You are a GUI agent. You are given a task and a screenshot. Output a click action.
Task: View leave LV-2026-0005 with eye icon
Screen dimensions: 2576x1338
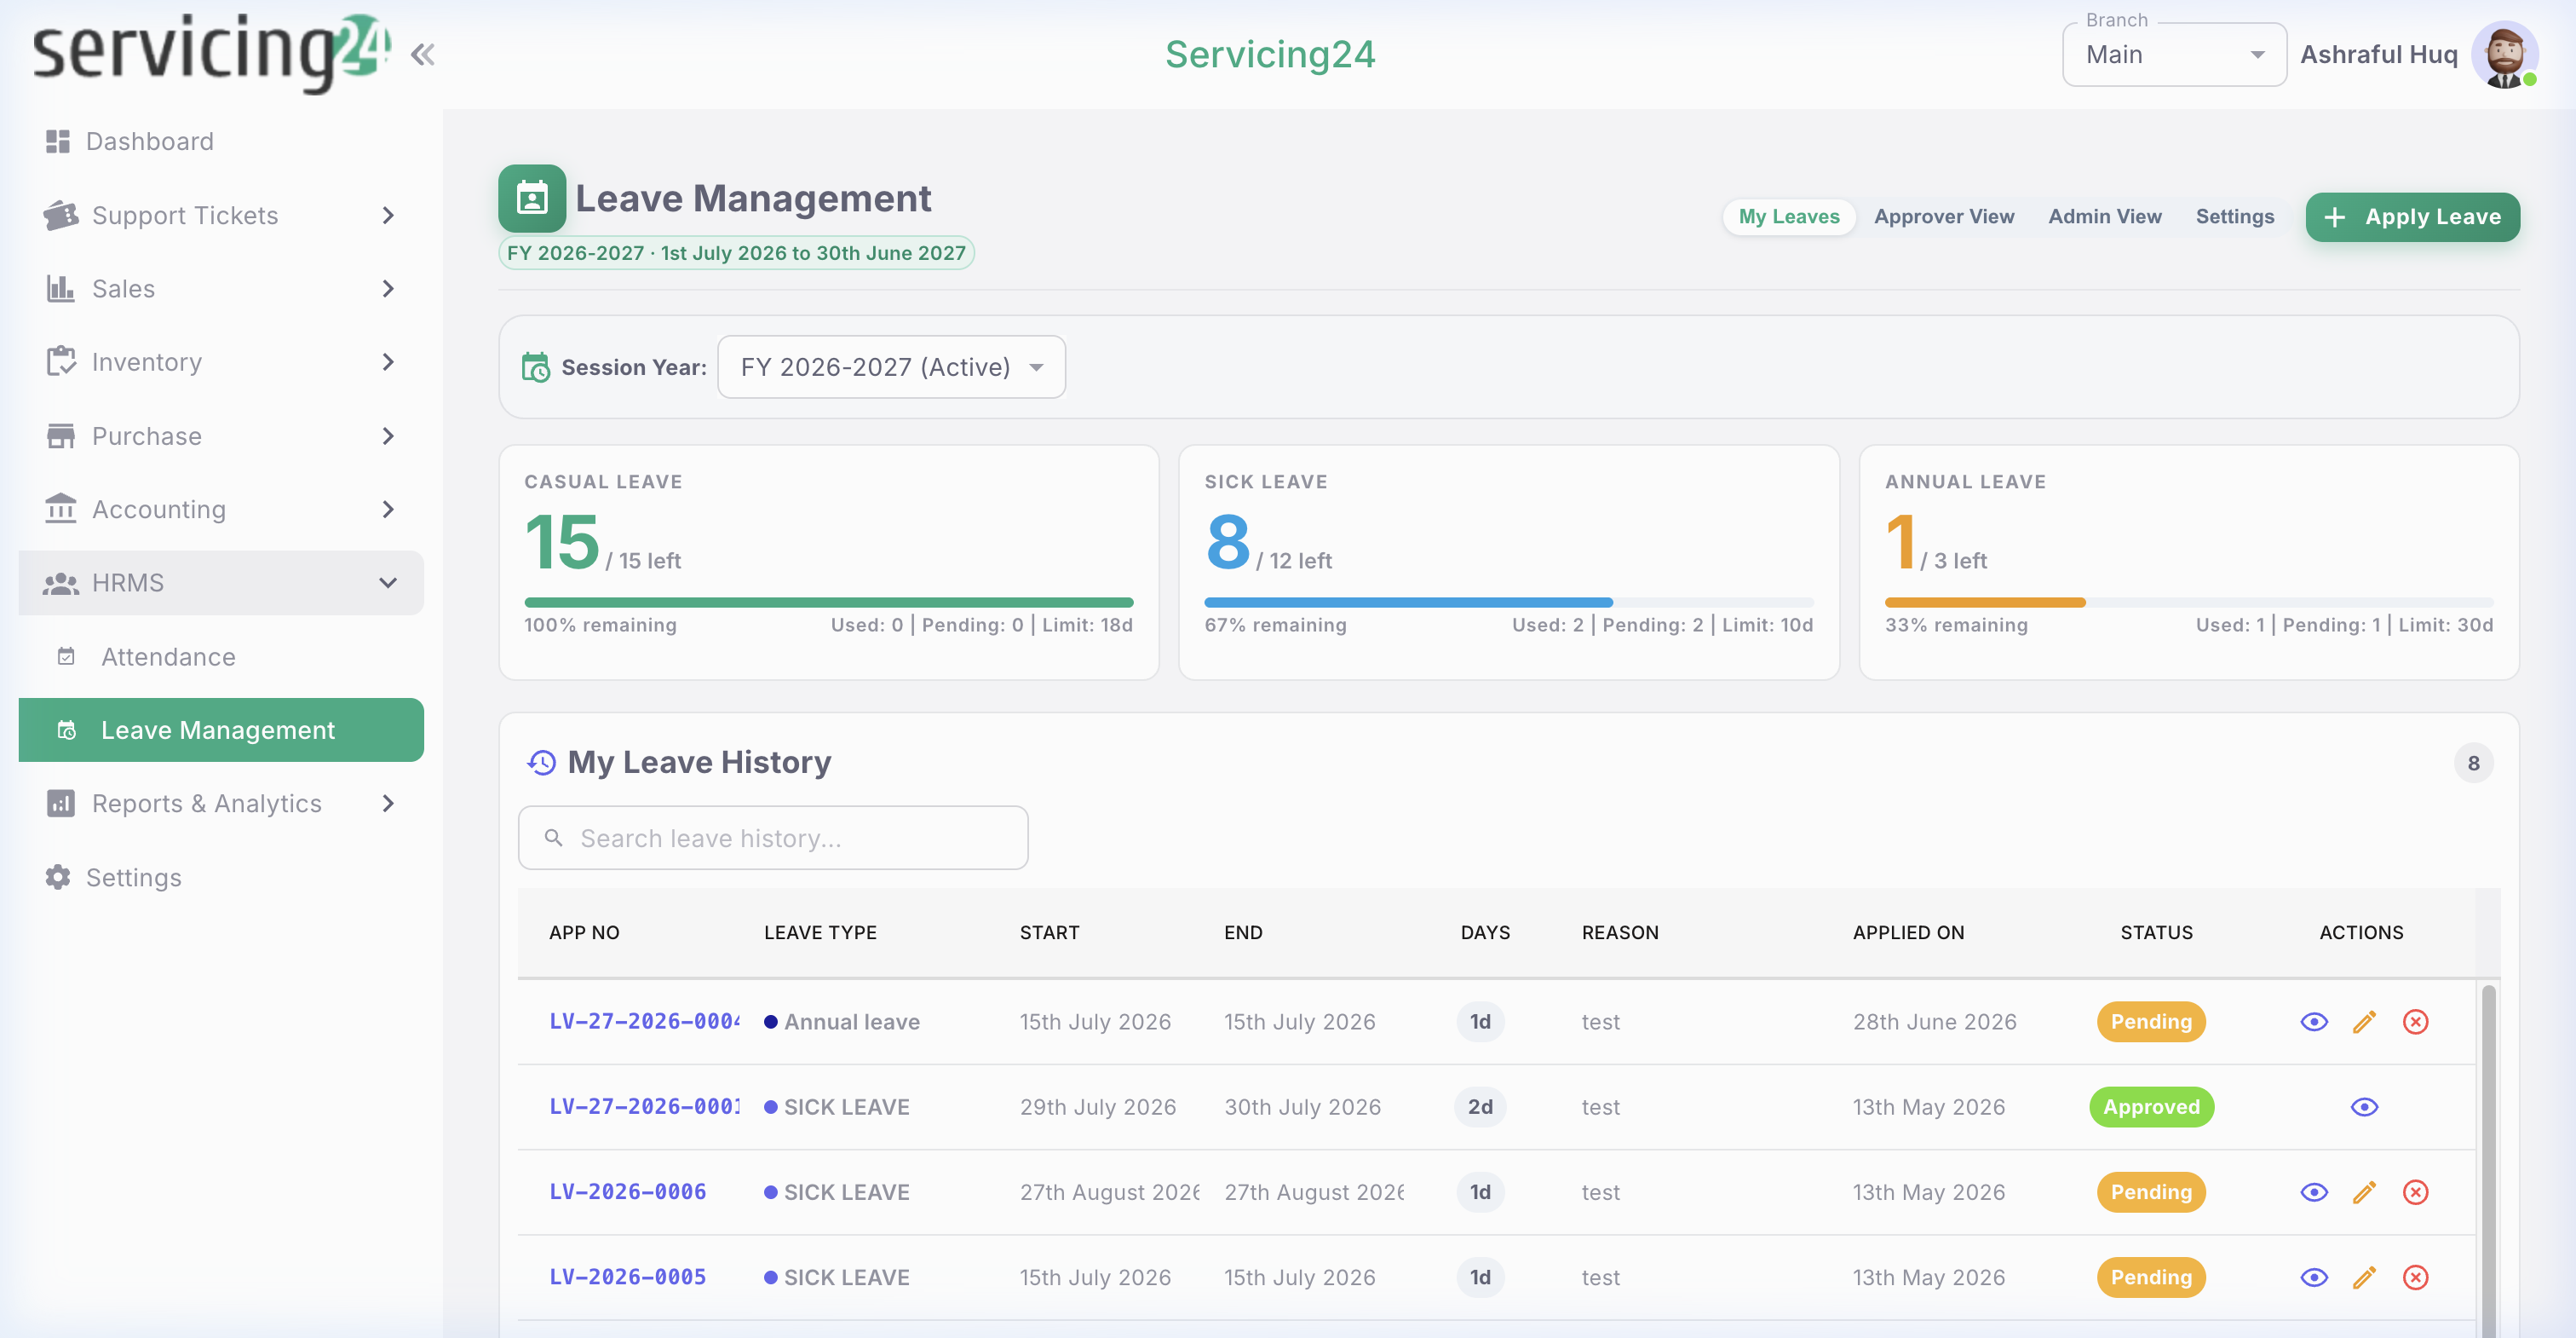point(2314,1277)
